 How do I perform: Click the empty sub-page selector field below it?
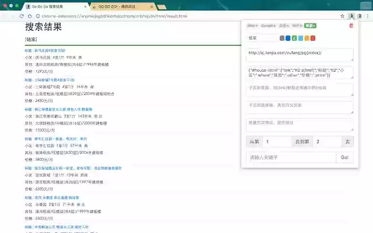(300, 107)
